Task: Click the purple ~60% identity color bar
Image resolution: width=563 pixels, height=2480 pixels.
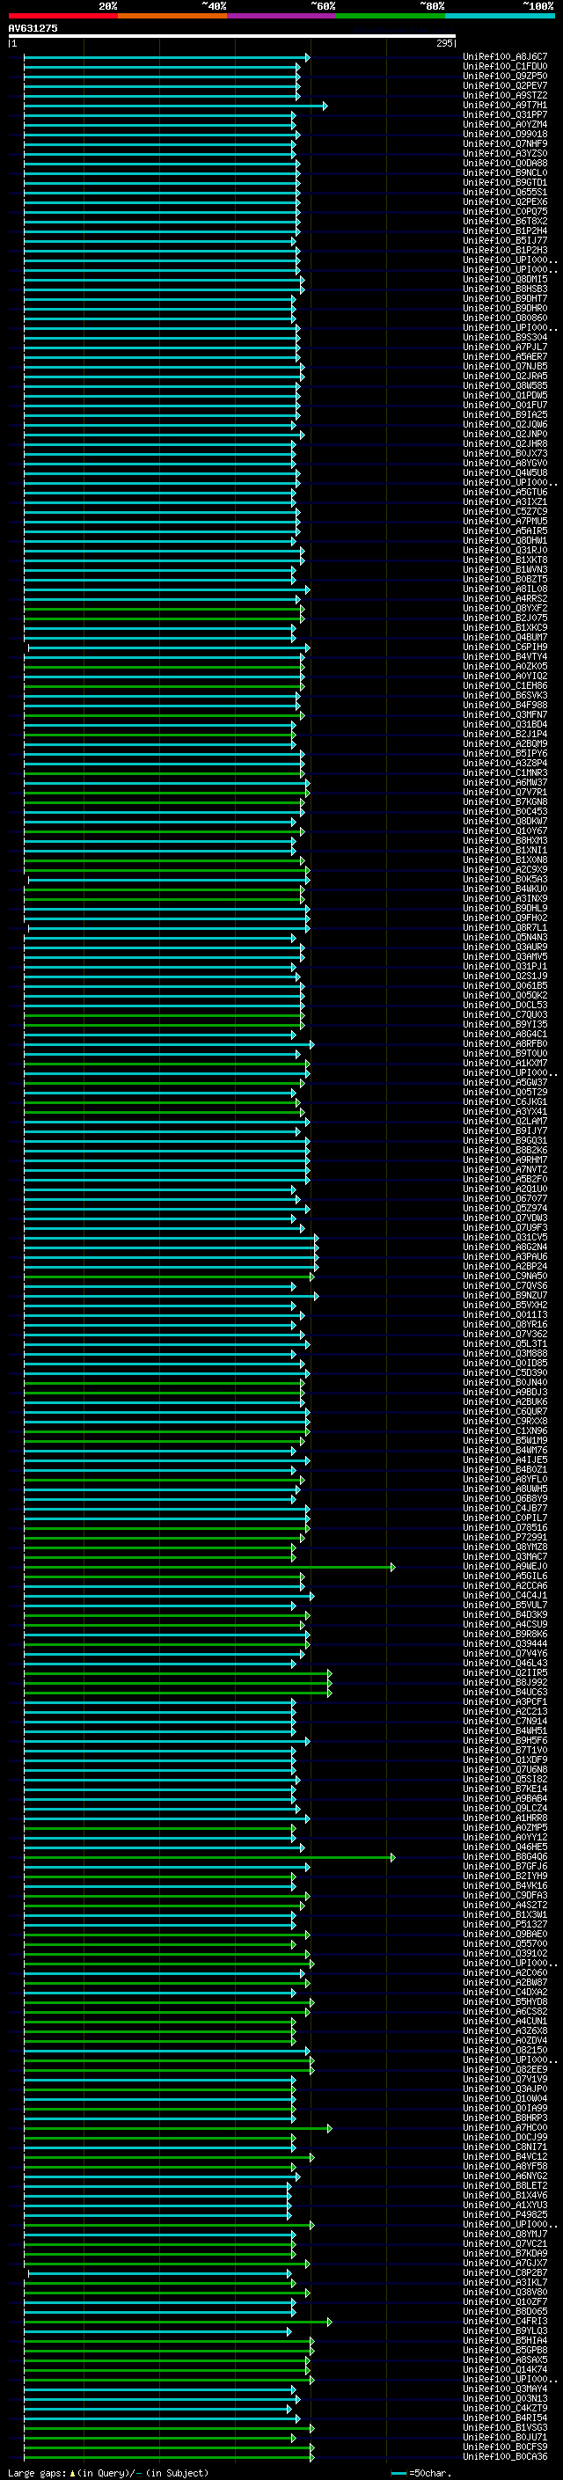Action: point(281,16)
